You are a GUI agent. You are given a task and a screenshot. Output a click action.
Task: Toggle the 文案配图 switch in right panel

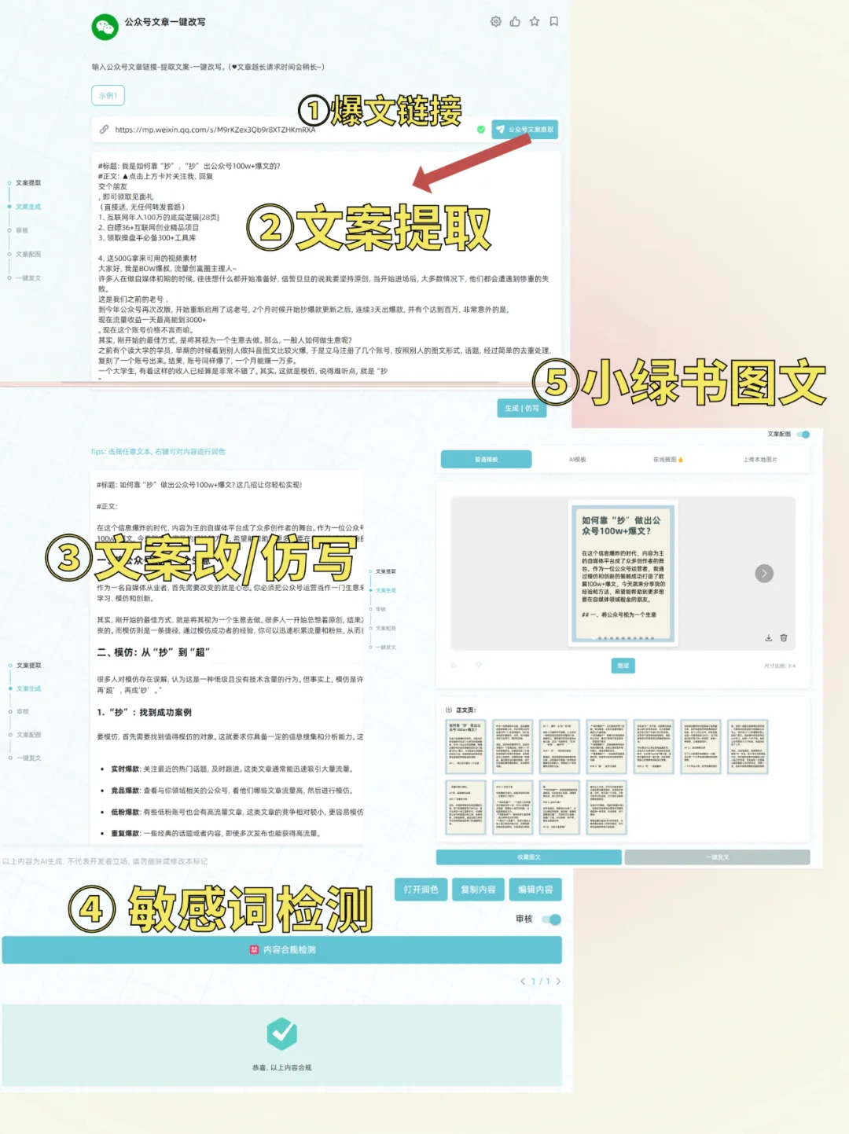[x=803, y=433]
